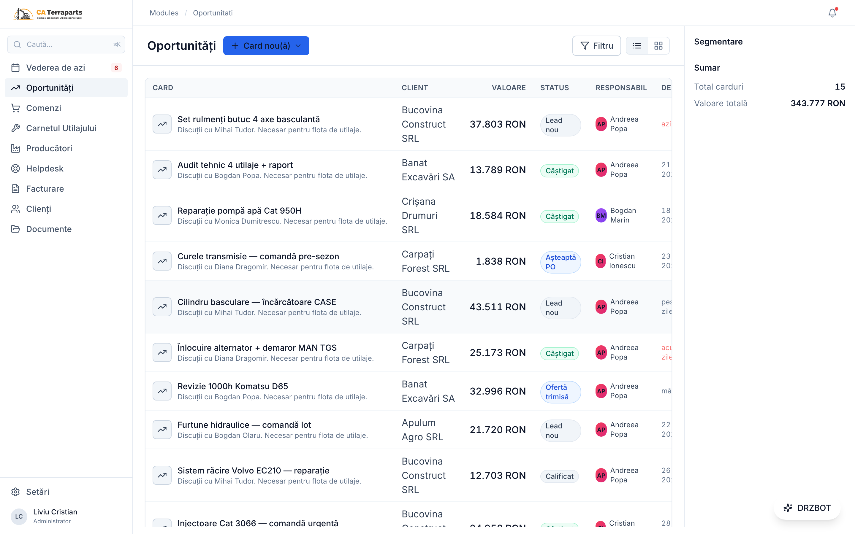
Task: Open card Revizie 1000h Komatsu D65
Action: [x=232, y=386]
